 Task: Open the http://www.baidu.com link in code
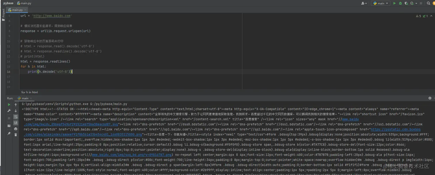click(x=52, y=16)
